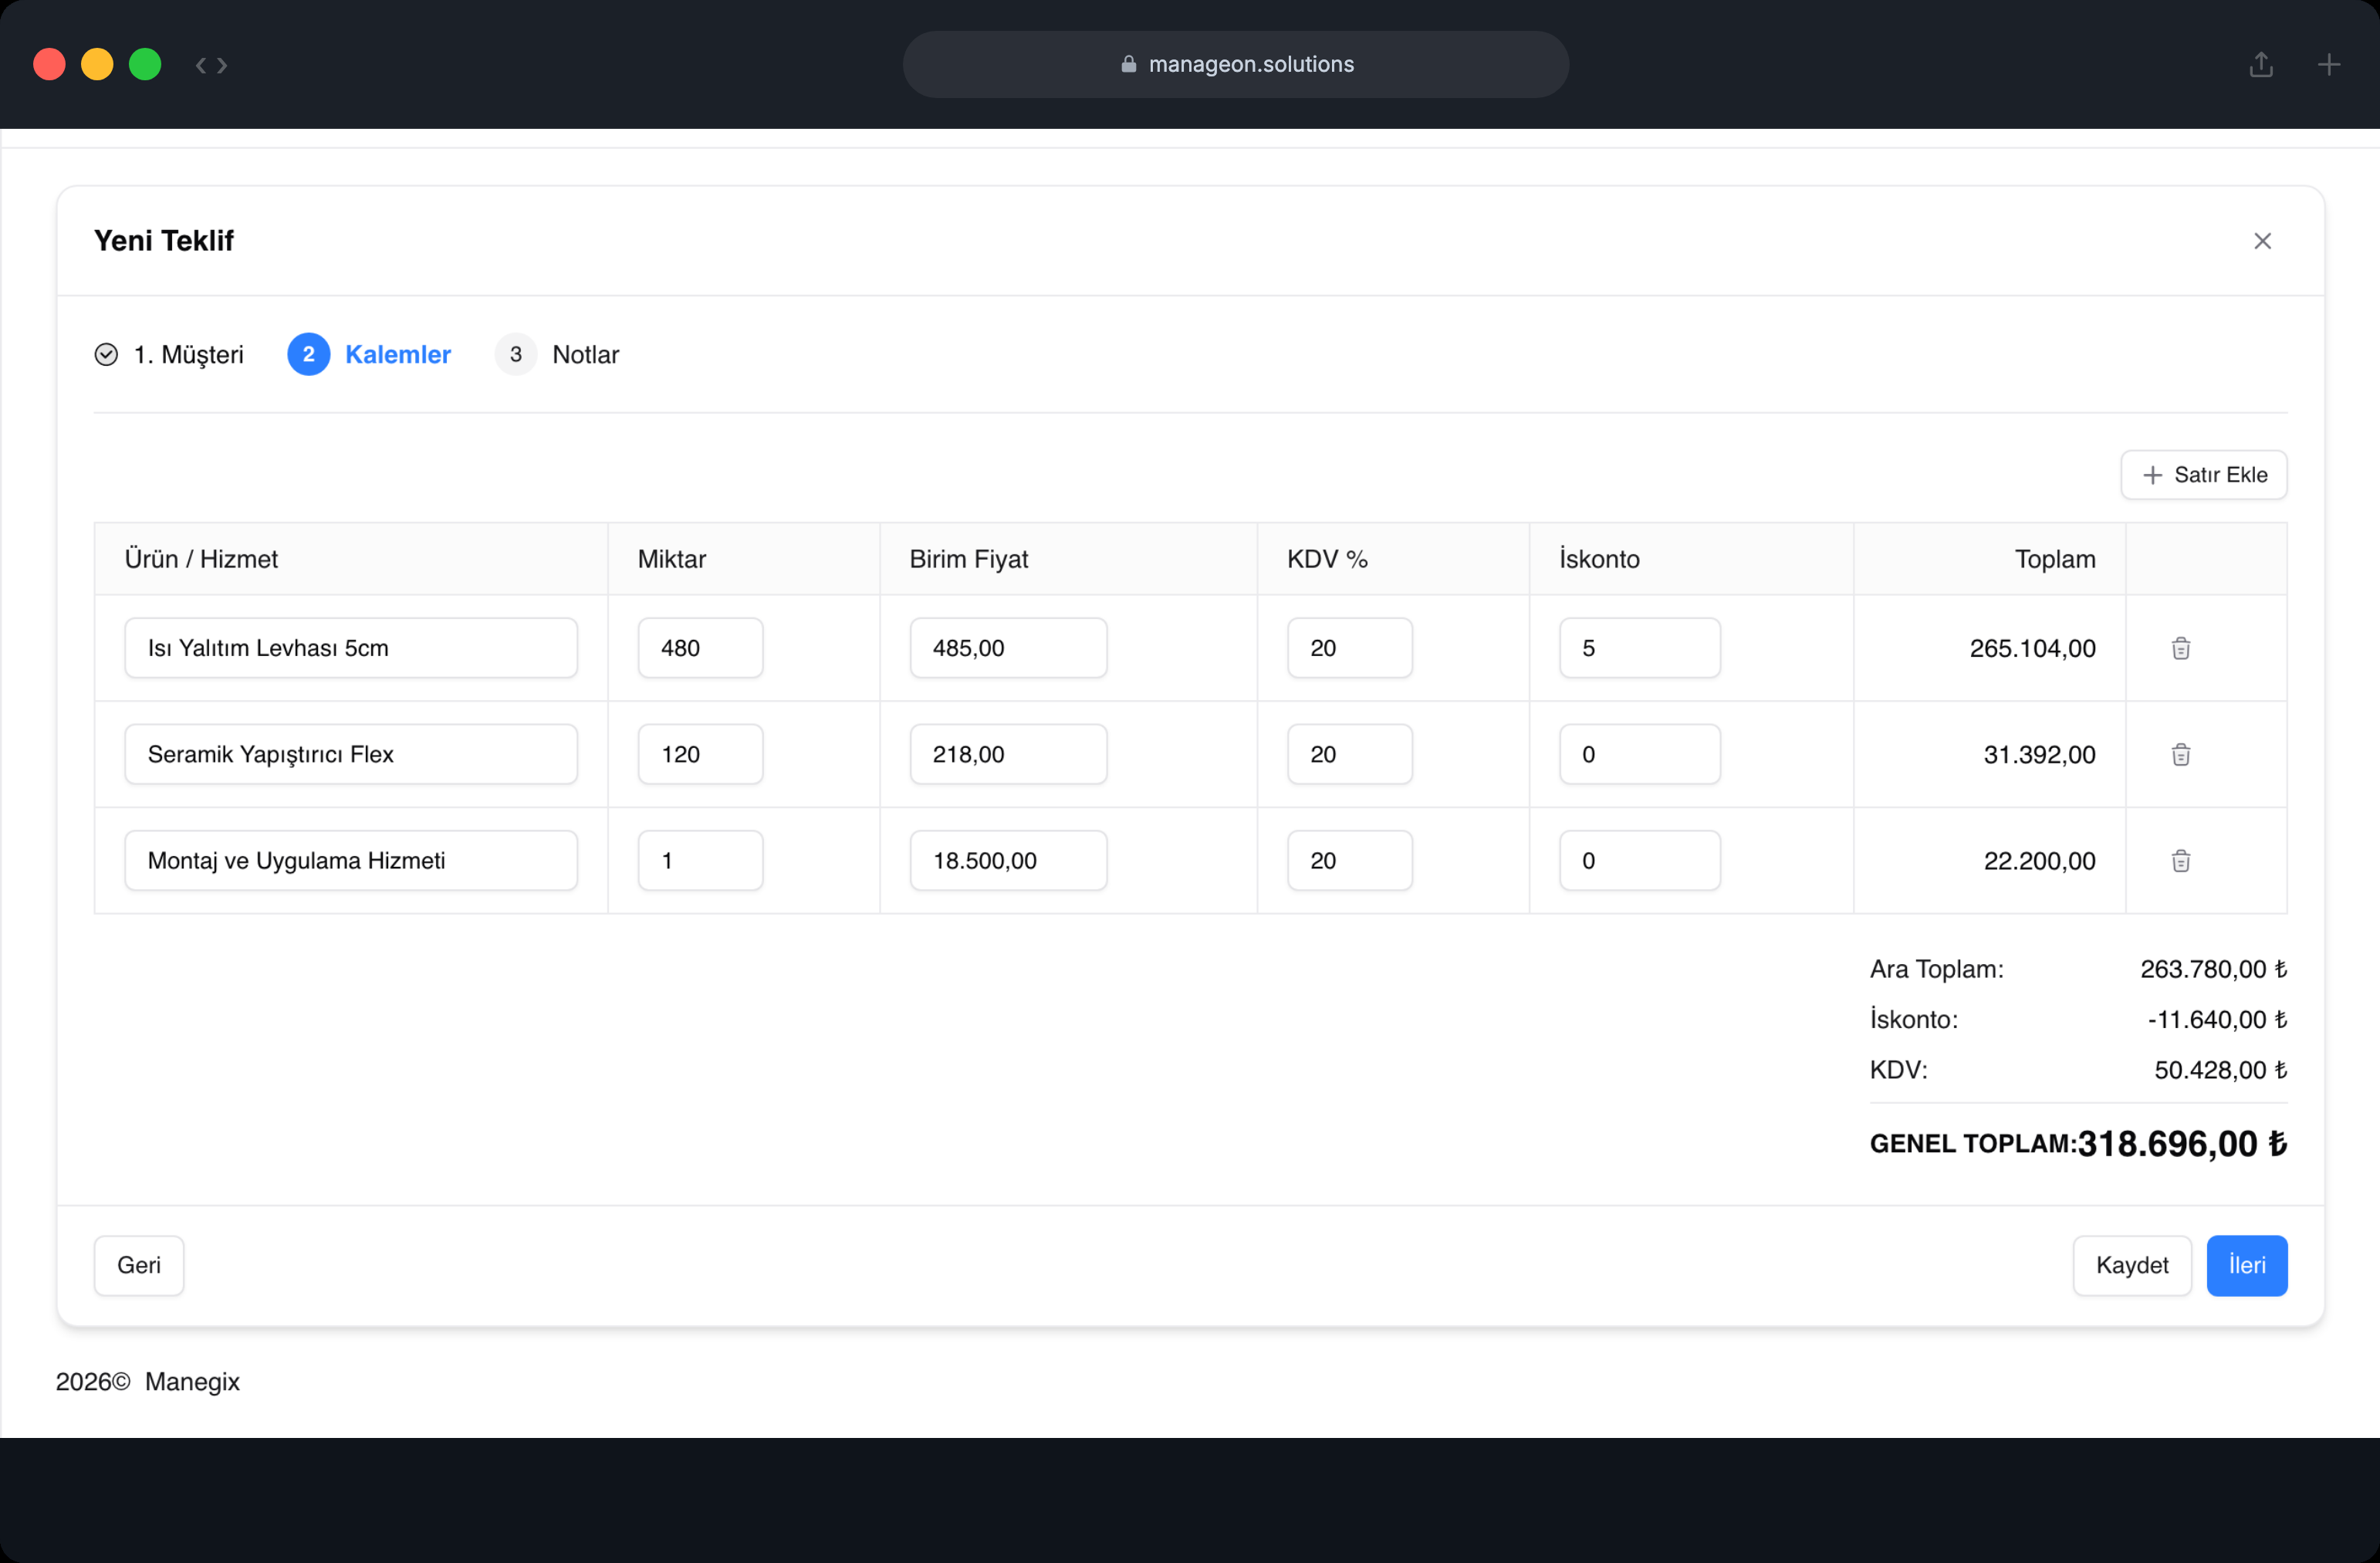The height and width of the screenshot is (1563, 2380).
Task: Save the quote with Kaydet
Action: pos(2131,1265)
